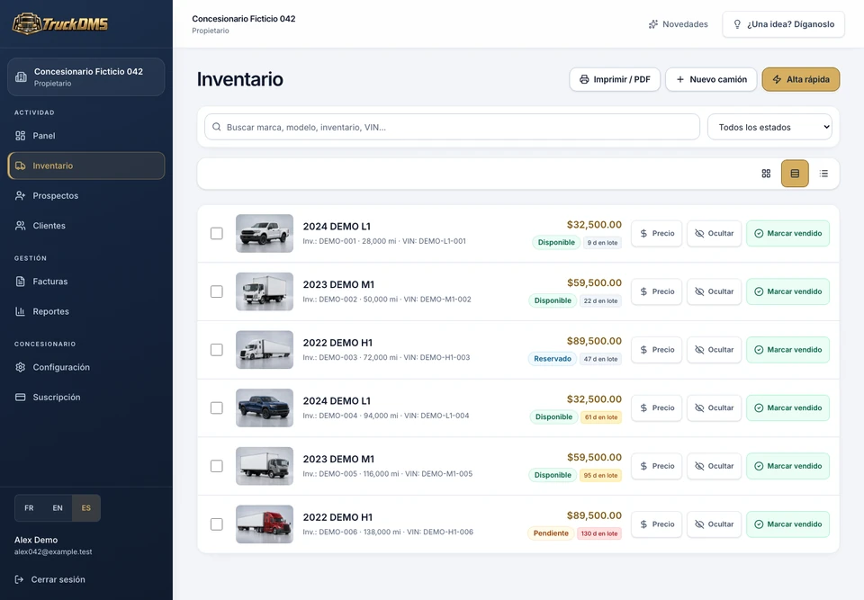The width and height of the screenshot is (864, 600).
Task: Select Spanish language ES
Action: pyautogui.click(x=86, y=508)
